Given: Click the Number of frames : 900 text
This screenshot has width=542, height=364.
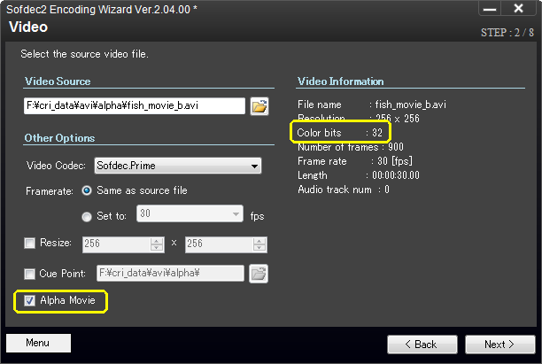Looking at the screenshot, I should (x=351, y=147).
